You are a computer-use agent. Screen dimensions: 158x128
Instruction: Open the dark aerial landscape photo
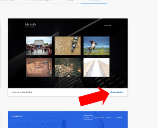pos(68,67)
